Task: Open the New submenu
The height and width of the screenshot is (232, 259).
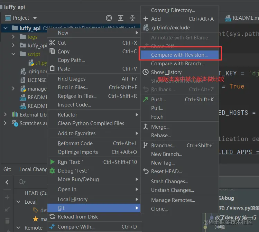Action: click(x=94, y=33)
